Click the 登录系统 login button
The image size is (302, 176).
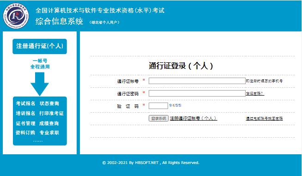[x=158, y=118]
